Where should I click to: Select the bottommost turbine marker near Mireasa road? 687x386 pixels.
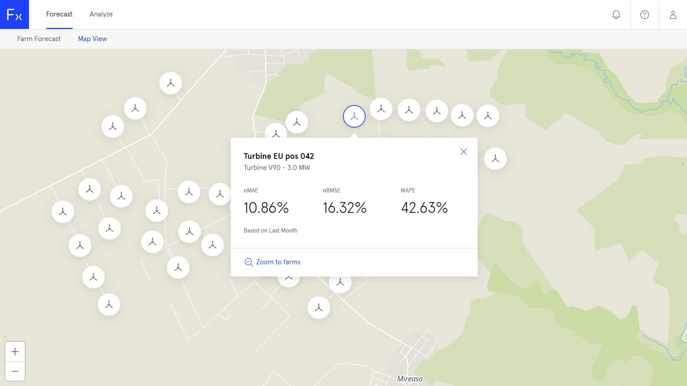319,308
